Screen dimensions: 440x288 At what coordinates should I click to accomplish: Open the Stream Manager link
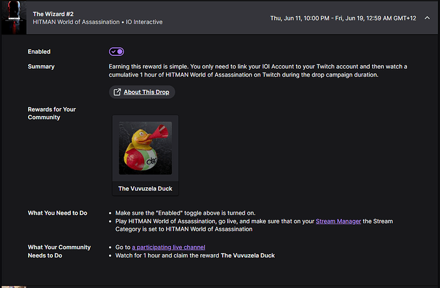pyautogui.click(x=338, y=221)
